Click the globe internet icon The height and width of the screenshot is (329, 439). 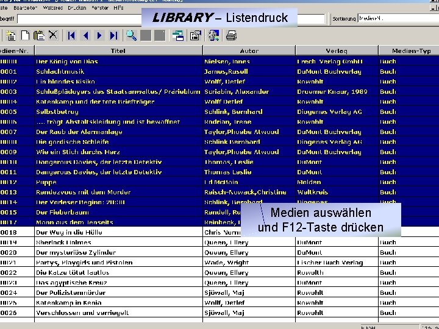[213, 35]
